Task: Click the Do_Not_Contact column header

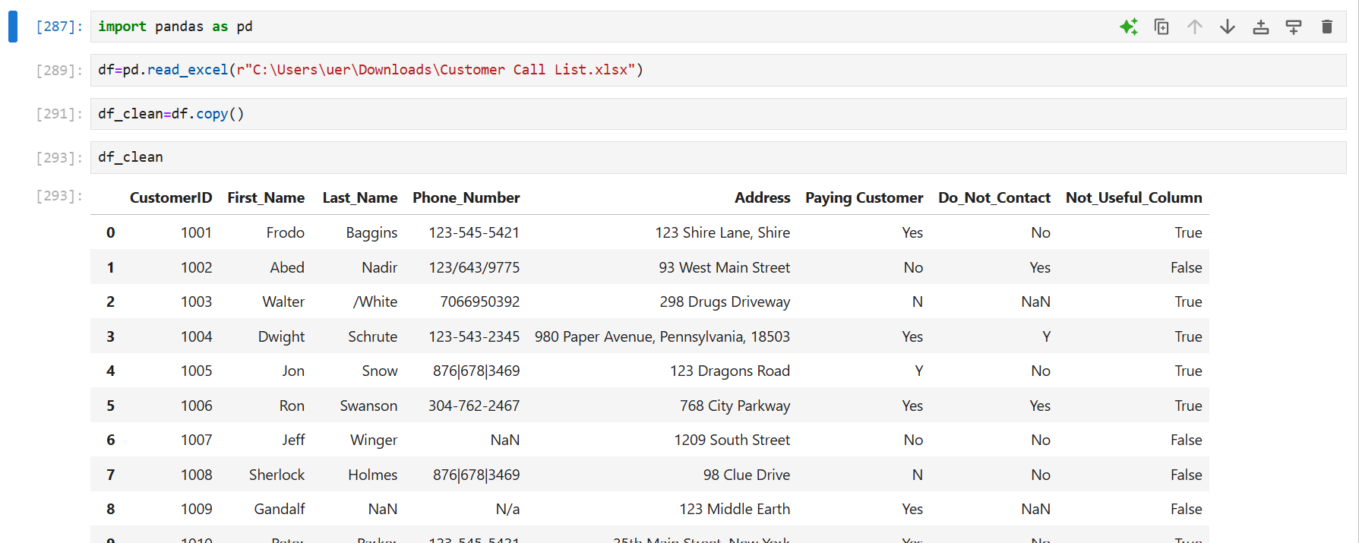Action: pyautogui.click(x=994, y=197)
